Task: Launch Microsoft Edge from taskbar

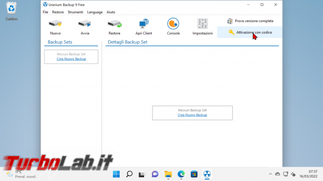Action: click(181, 174)
